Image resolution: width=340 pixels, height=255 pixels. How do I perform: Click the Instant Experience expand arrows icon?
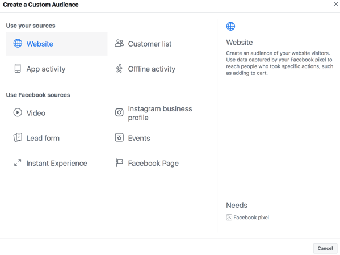pyautogui.click(x=18, y=163)
